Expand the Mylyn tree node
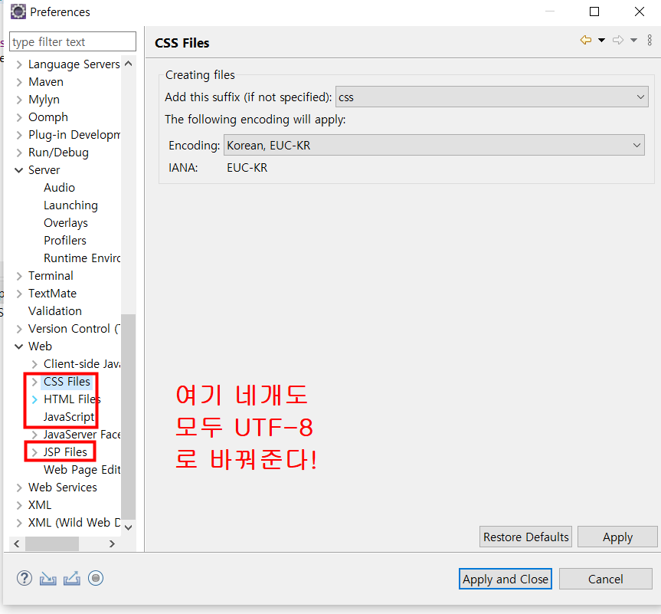The height and width of the screenshot is (614, 661). point(19,100)
